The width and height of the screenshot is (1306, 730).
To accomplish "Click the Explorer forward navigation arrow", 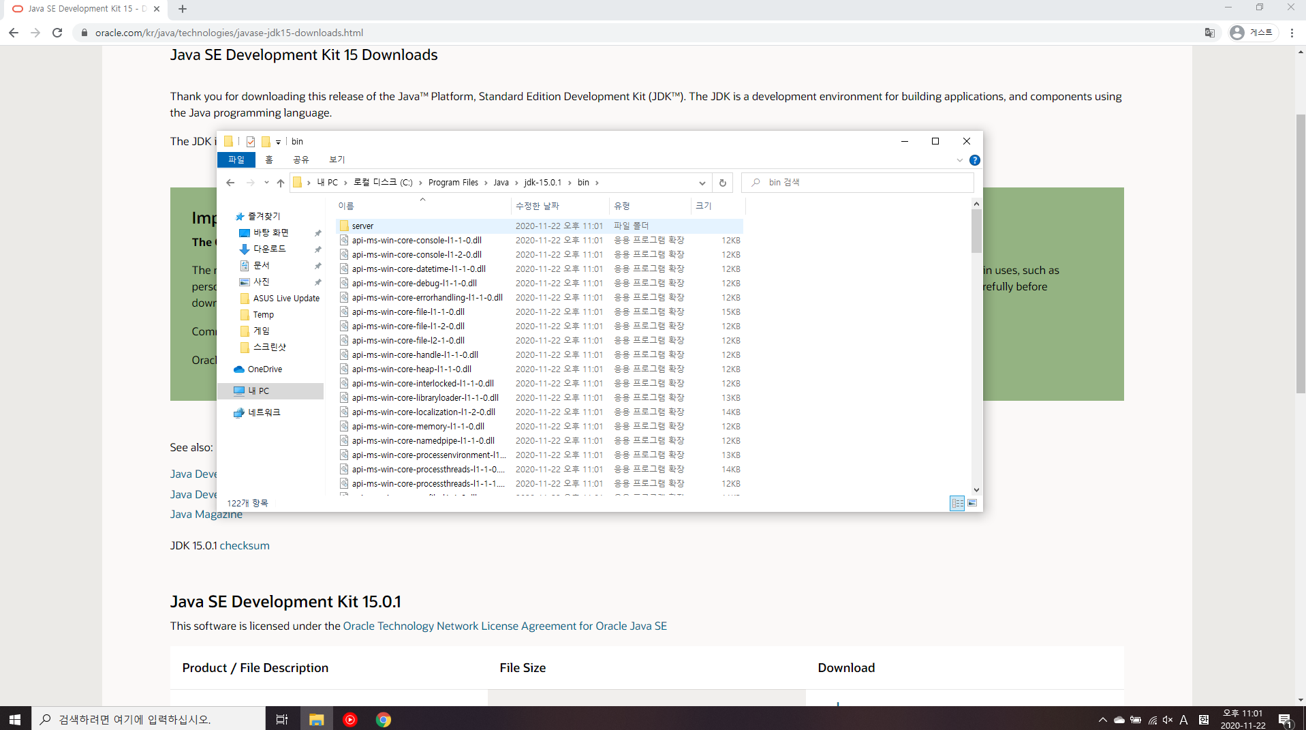I will click(250, 183).
